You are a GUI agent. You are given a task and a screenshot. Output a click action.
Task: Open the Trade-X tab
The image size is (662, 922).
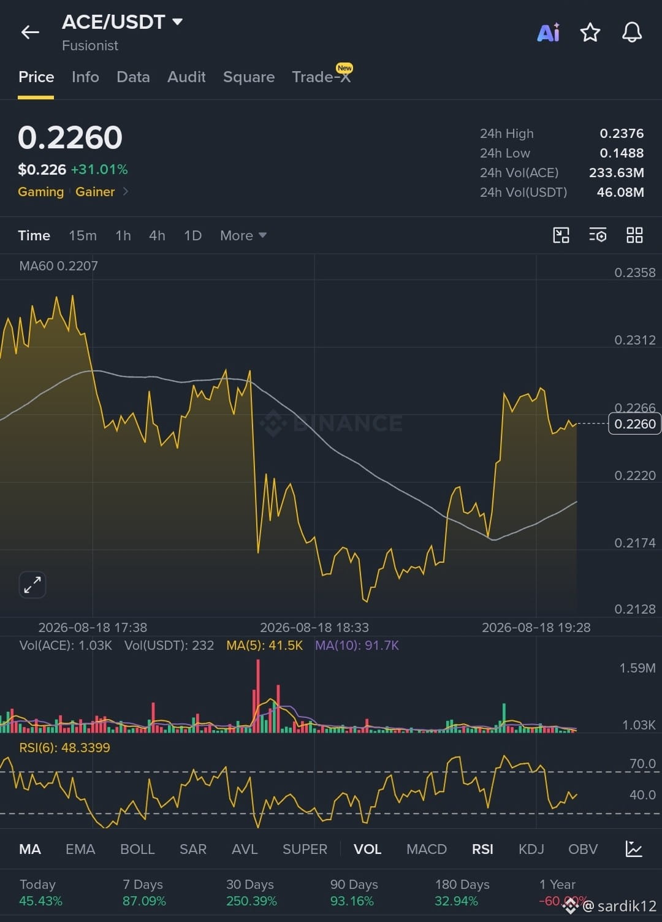click(x=322, y=76)
